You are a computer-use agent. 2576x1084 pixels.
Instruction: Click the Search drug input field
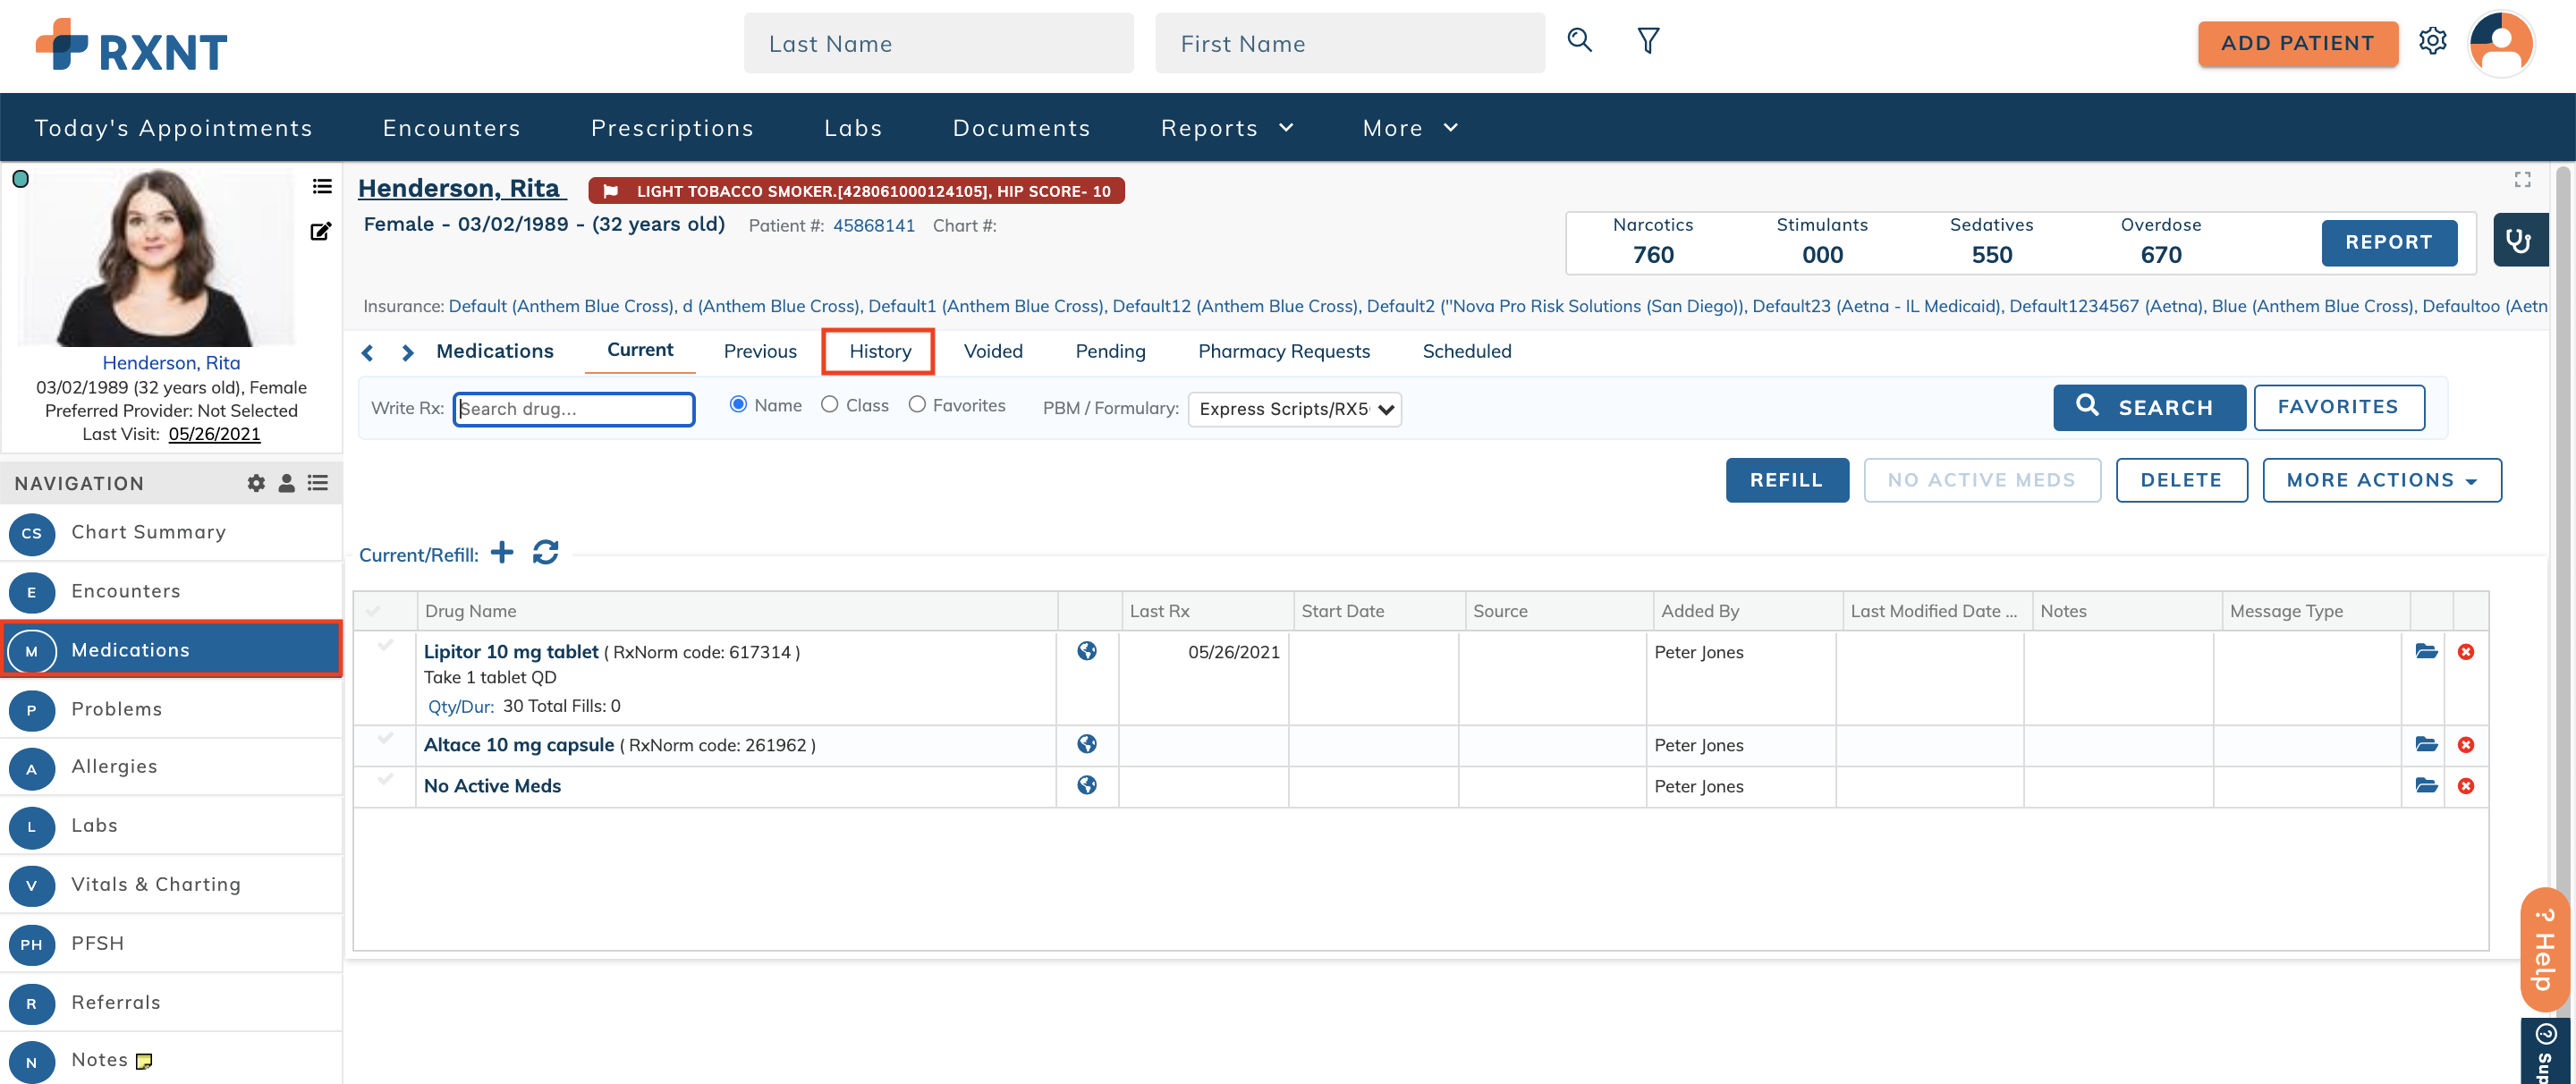point(574,409)
